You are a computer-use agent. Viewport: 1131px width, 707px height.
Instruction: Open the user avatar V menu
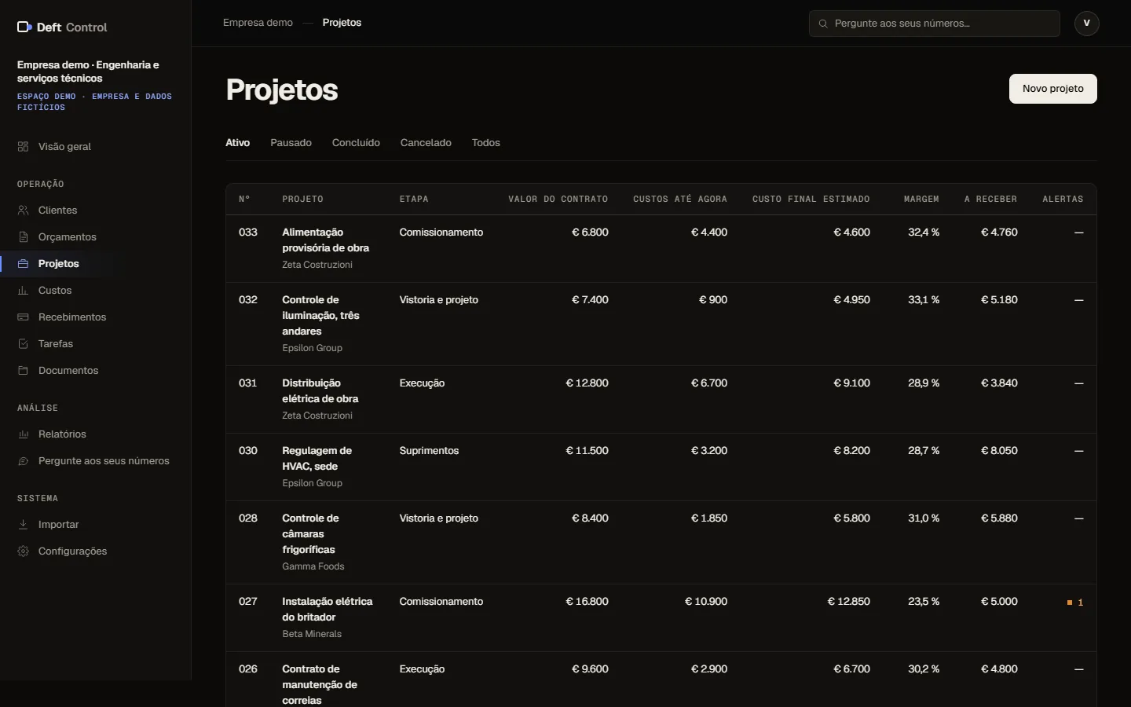pos(1087,24)
